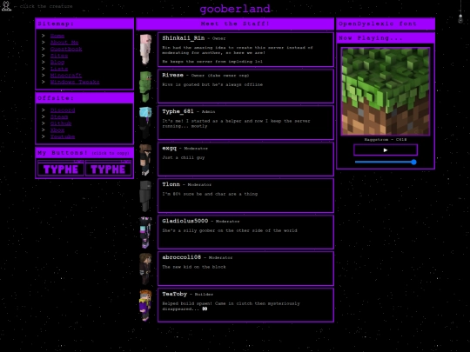
Task: Click 'Just a chill guy' description
Action: pyautogui.click(x=183, y=157)
